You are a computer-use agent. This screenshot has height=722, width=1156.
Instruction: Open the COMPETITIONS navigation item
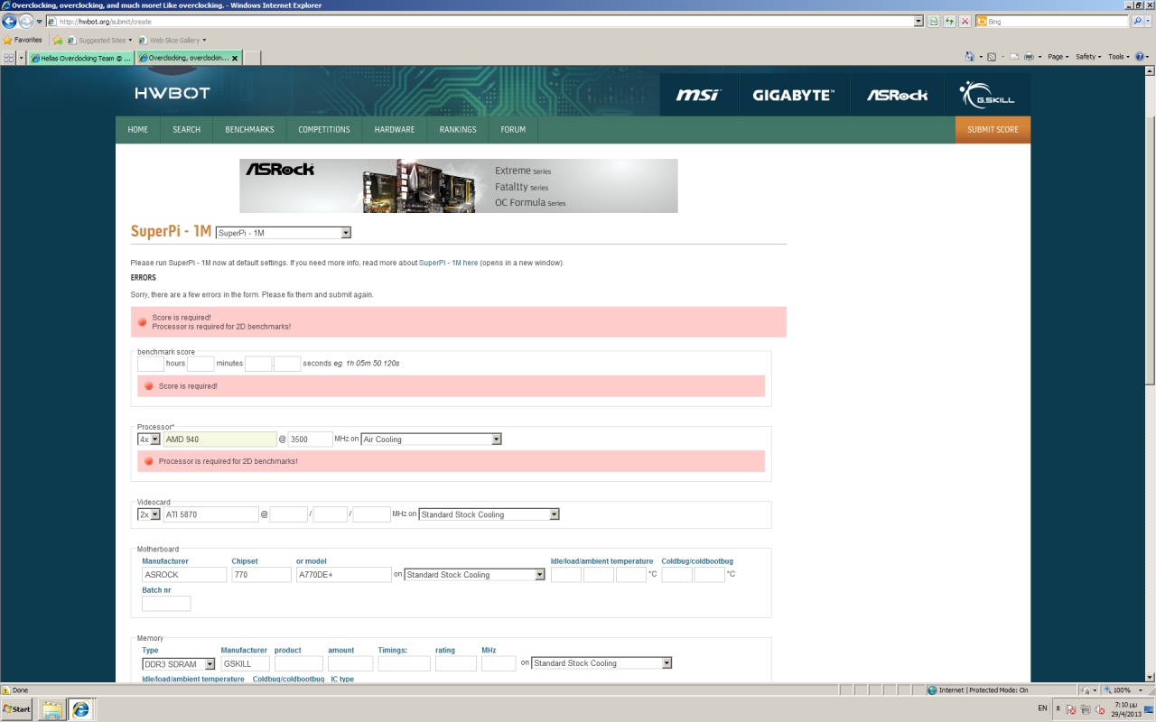pyautogui.click(x=324, y=130)
